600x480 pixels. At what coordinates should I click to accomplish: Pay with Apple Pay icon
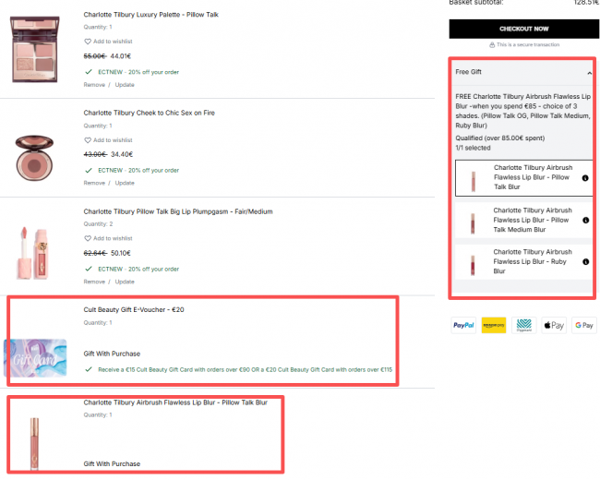554,325
